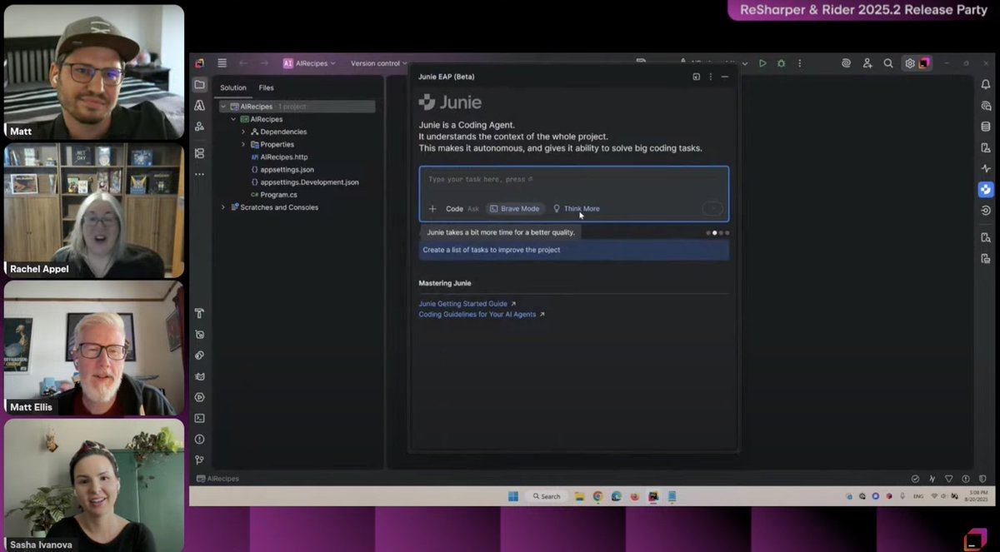Image resolution: width=1000 pixels, height=552 pixels.
Task: Open the Junie tool window icon in right sidebar
Action: click(x=986, y=190)
